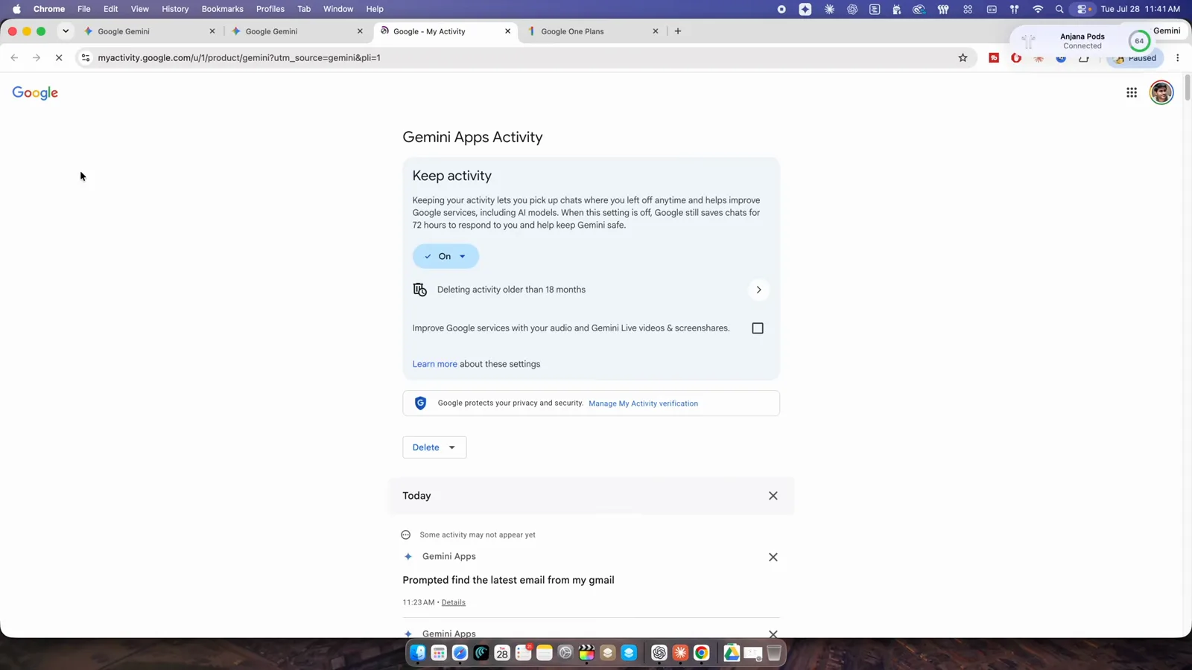Follow the 'Learn more' link
Viewport: 1192px width, 670px height.
click(434, 364)
